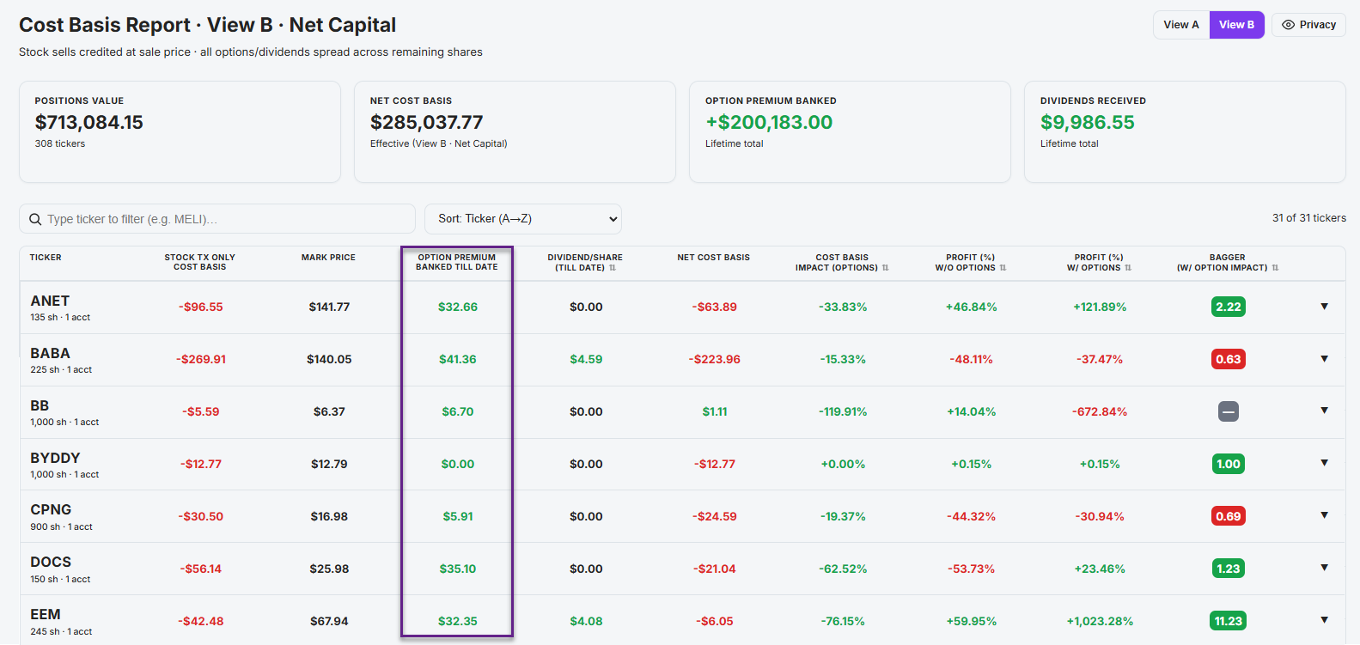Click EEM dividend per share $4.08
Screen dimensions: 1360x645
[x=586, y=621]
